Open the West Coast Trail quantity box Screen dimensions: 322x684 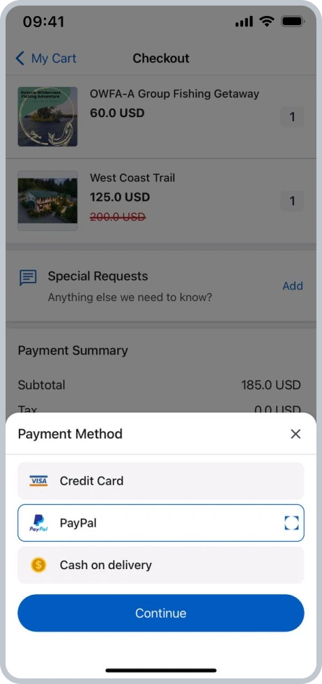[292, 201]
